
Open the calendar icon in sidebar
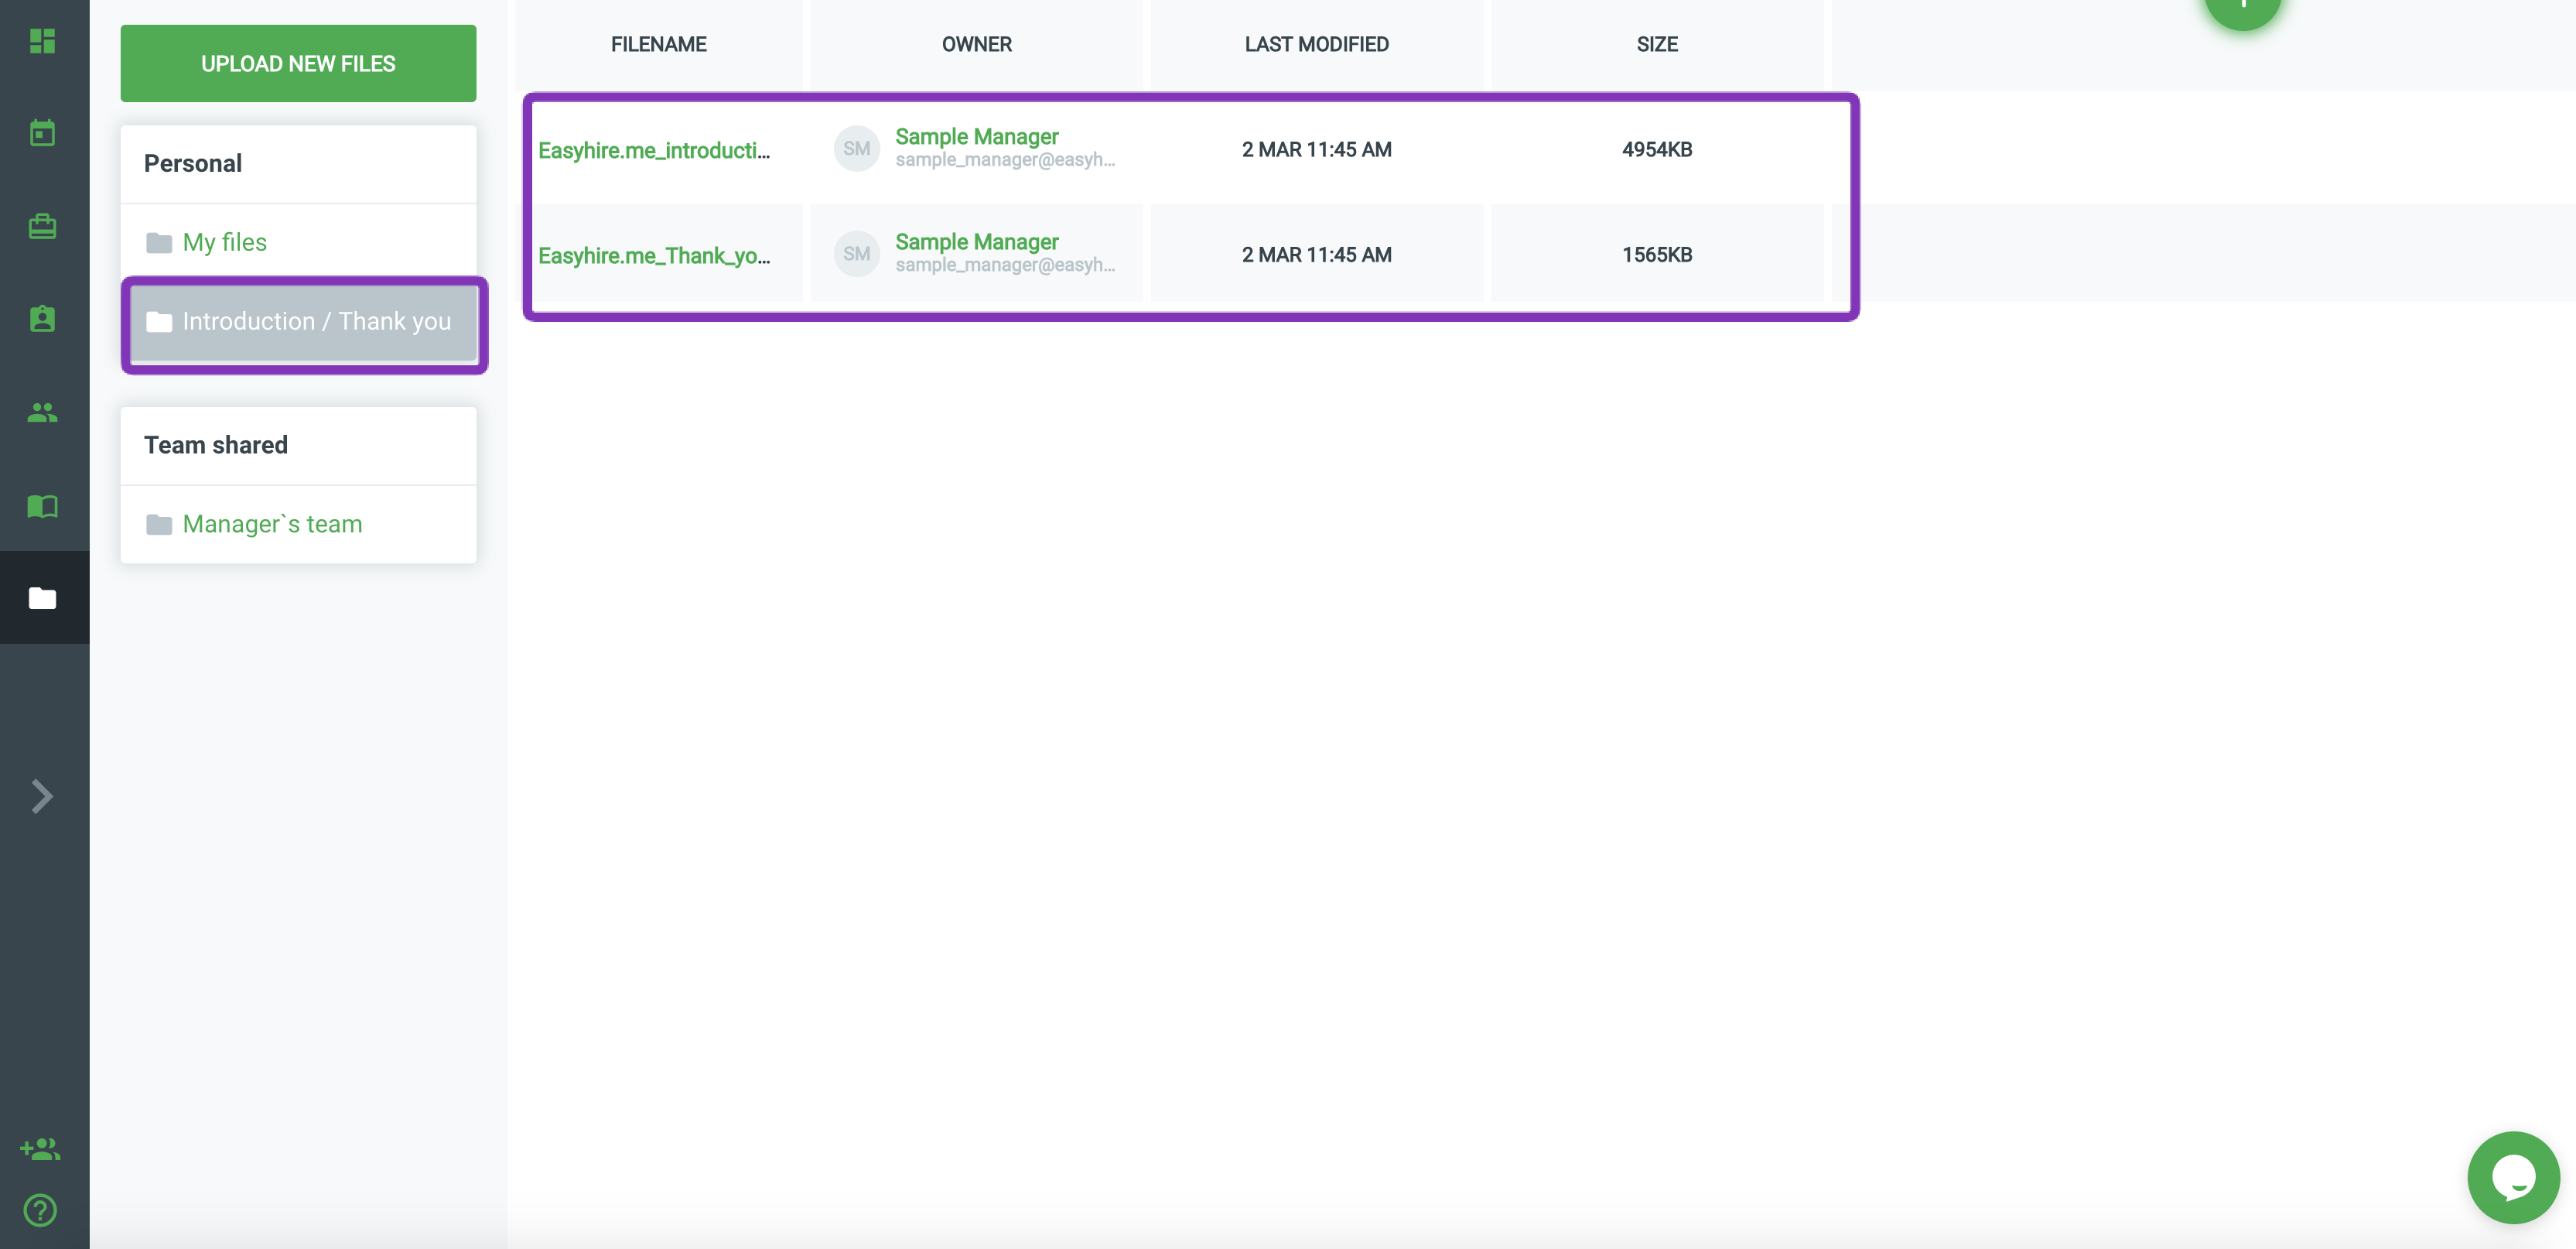click(42, 133)
